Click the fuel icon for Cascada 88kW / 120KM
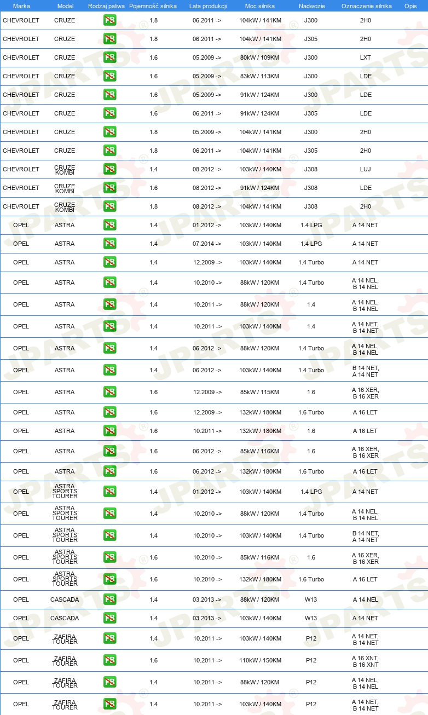The height and width of the screenshot is (715, 428). click(x=109, y=599)
